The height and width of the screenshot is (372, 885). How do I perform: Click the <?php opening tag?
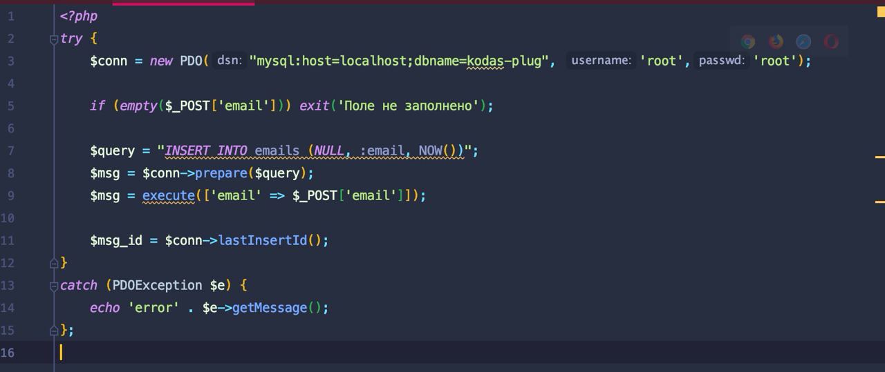(79, 16)
